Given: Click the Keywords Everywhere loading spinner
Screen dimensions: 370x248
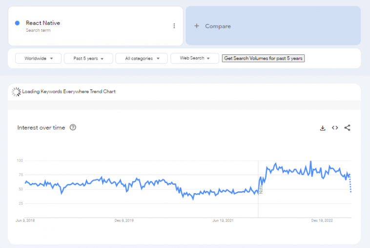Looking at the screenshot, I should tap(17, 91).
